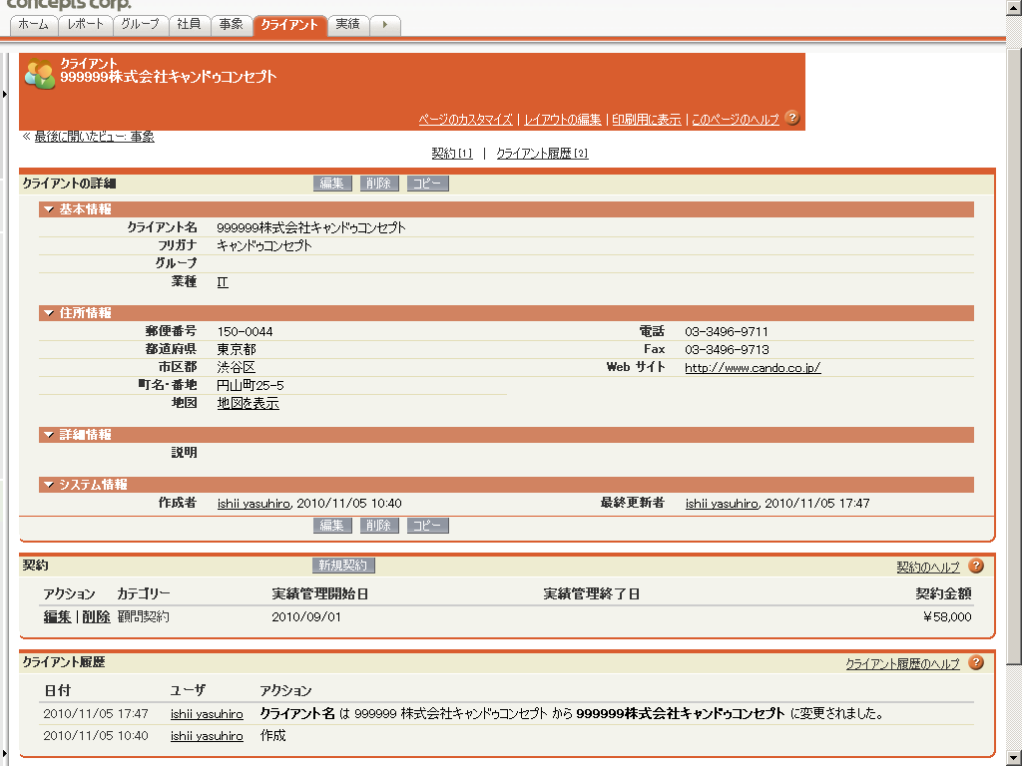Screen dimensions: 1022x766
Task: Expand sidebar with top left edge arrow
Action: tap(4, 95)
